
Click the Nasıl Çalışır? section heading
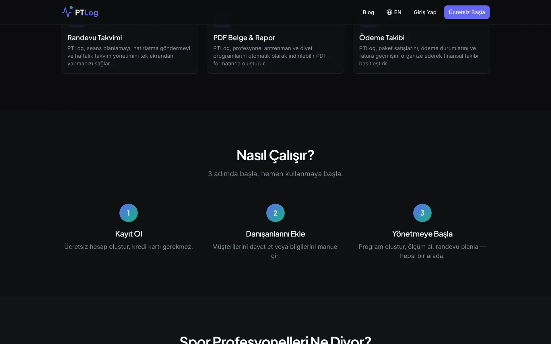click(x=275, y=155)
